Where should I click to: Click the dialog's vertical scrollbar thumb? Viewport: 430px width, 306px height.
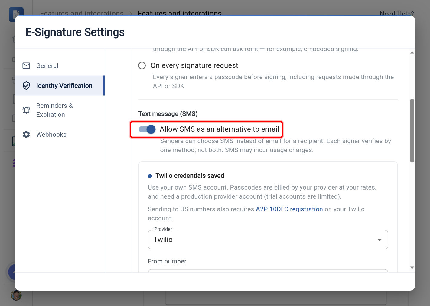pos(412,130)
